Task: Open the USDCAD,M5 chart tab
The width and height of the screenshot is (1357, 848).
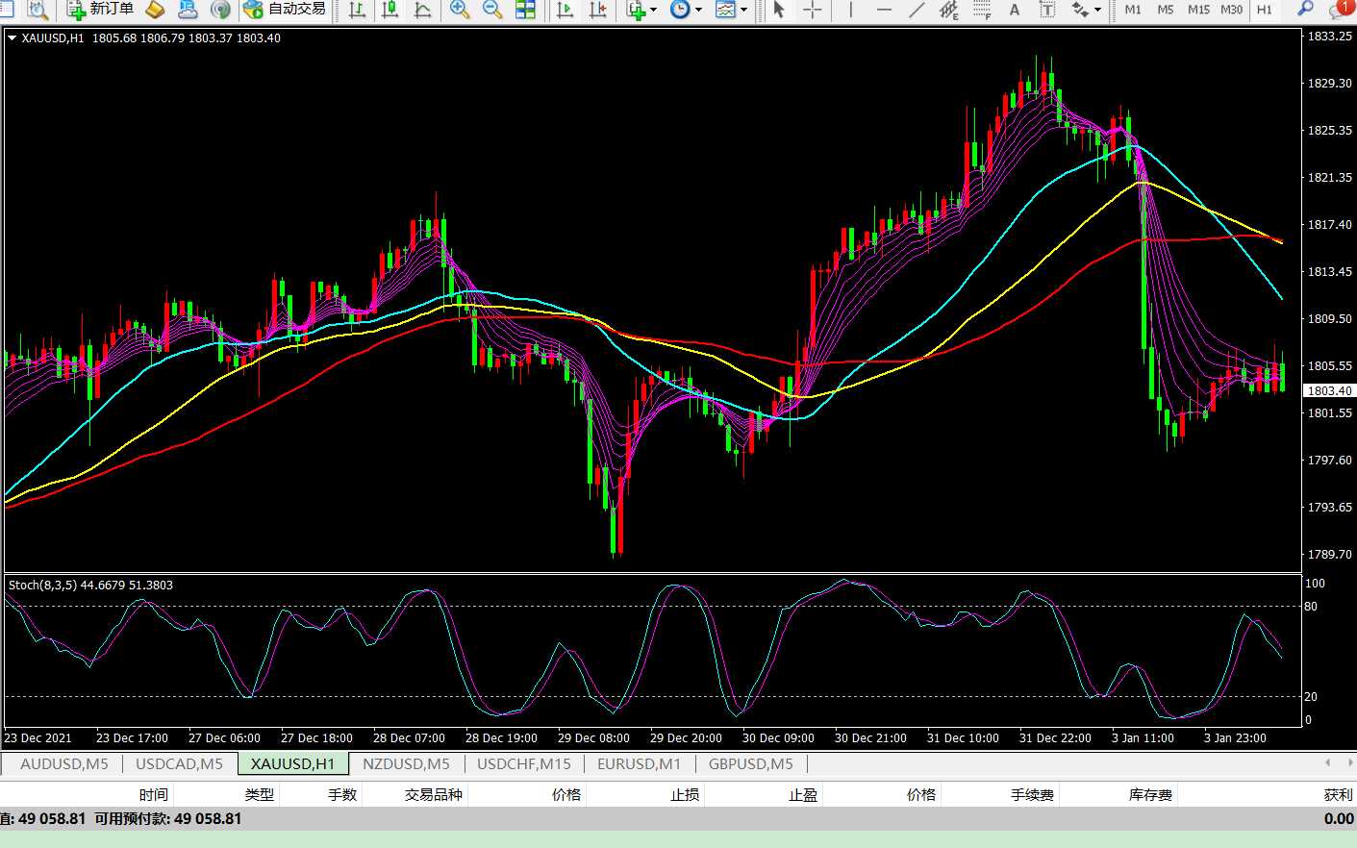Action: coord(179,763)
